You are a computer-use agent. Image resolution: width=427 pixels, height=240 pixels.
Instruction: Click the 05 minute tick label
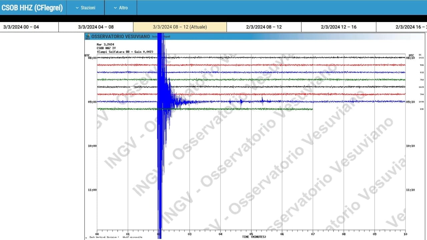[x=251, y=234]
